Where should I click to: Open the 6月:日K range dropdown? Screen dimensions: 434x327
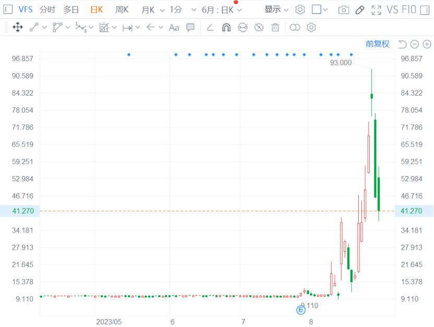221,10
